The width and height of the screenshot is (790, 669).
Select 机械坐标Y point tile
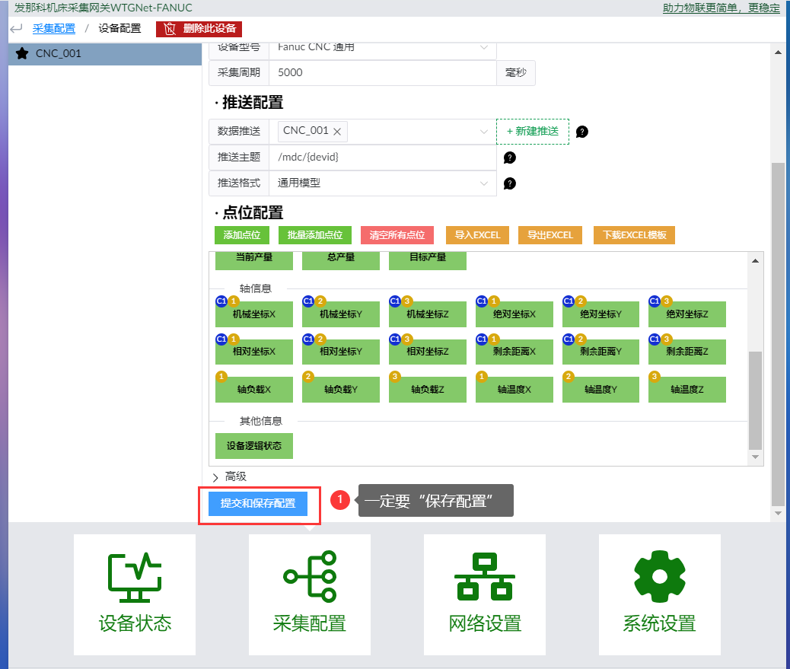pyautogui.click(x=341, y=314)
